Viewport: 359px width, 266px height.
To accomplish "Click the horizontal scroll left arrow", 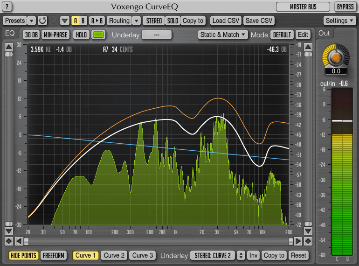I will click(19, 241).
